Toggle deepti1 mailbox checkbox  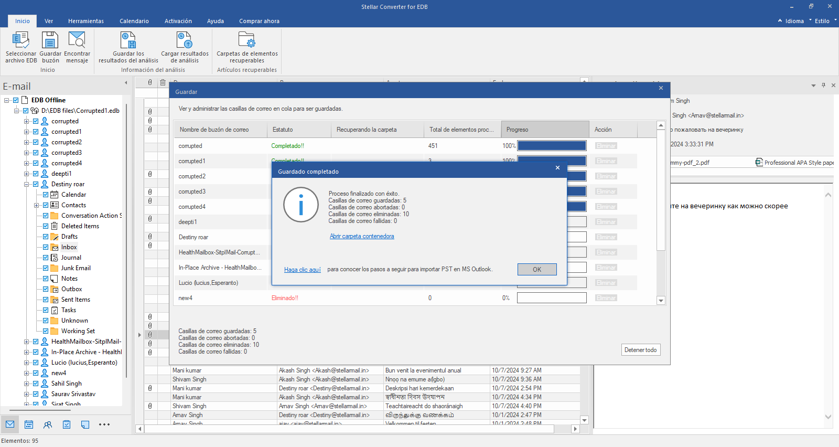click(36, 174)
